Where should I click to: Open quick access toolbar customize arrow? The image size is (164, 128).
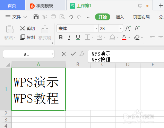(88, 17)
